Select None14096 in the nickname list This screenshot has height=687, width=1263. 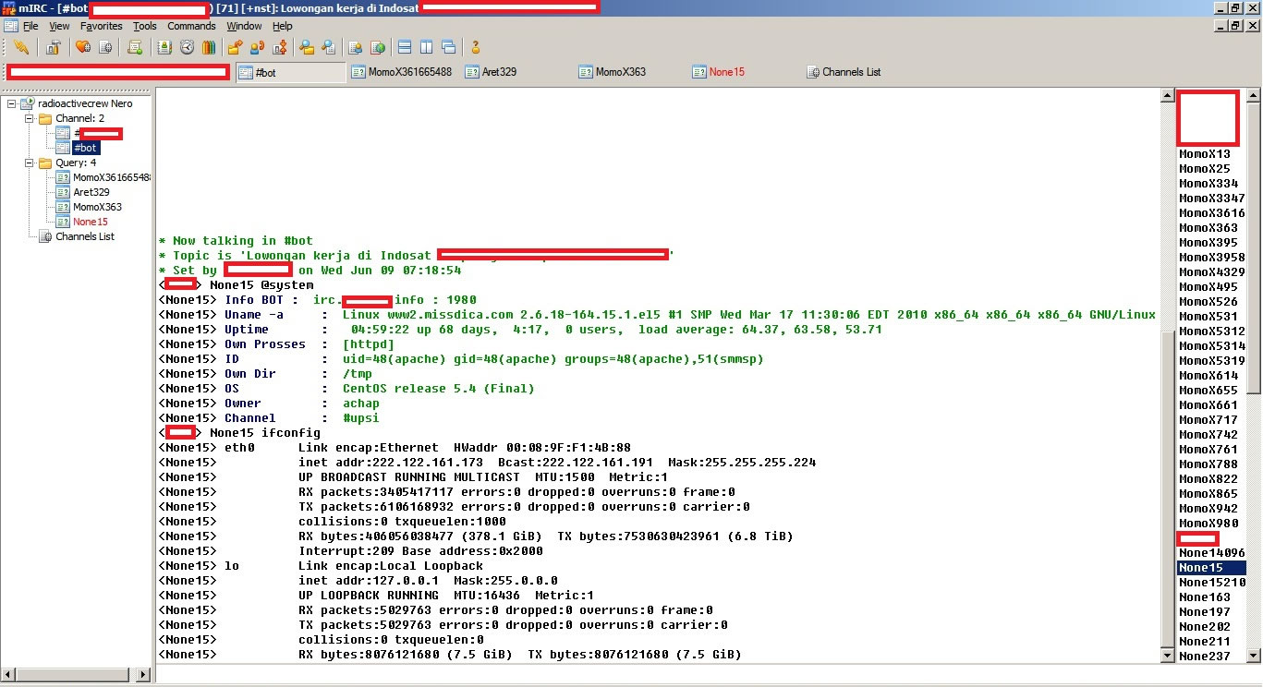pyautogui.click(x=1212, y=553)
